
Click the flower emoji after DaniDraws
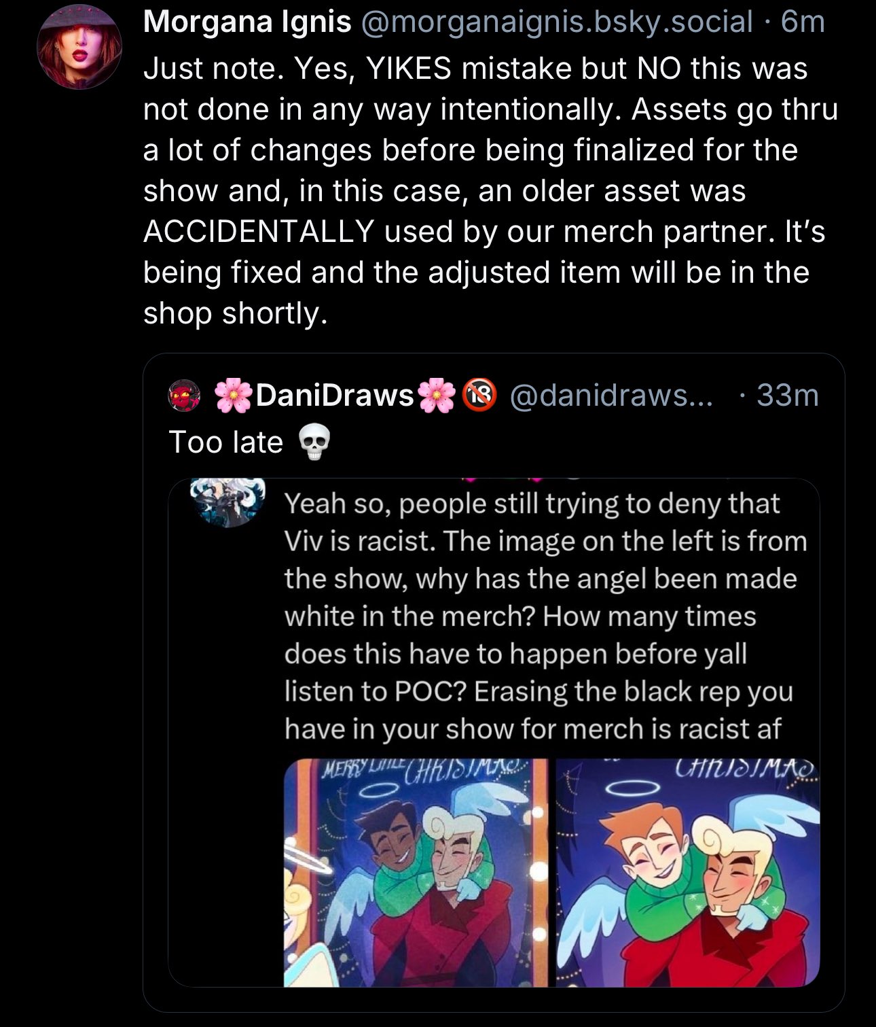coord(437,395)
